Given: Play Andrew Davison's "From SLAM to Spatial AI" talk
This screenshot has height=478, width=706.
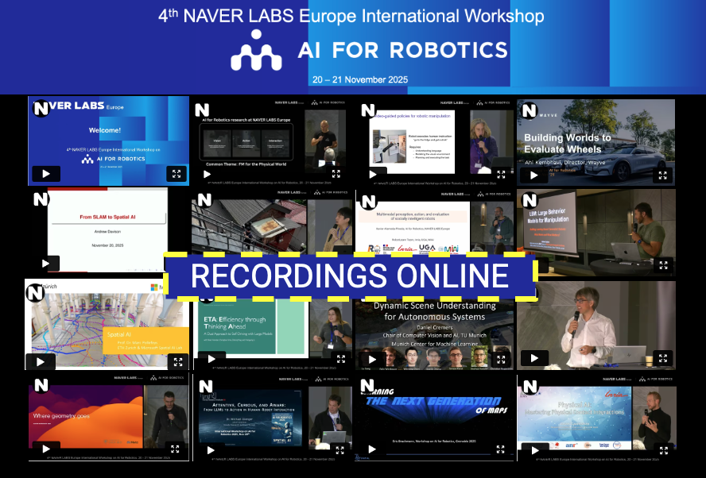Looking at the screenshot, I should (45, 263).
